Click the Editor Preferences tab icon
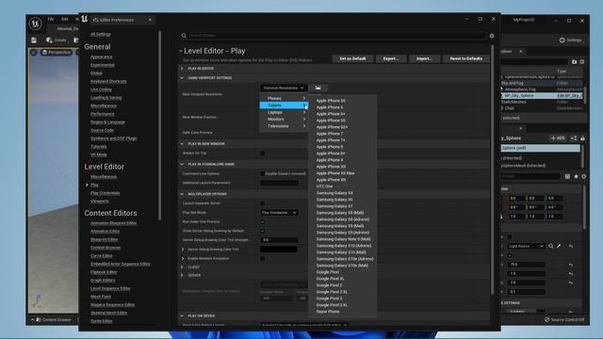 coord(96,20)
